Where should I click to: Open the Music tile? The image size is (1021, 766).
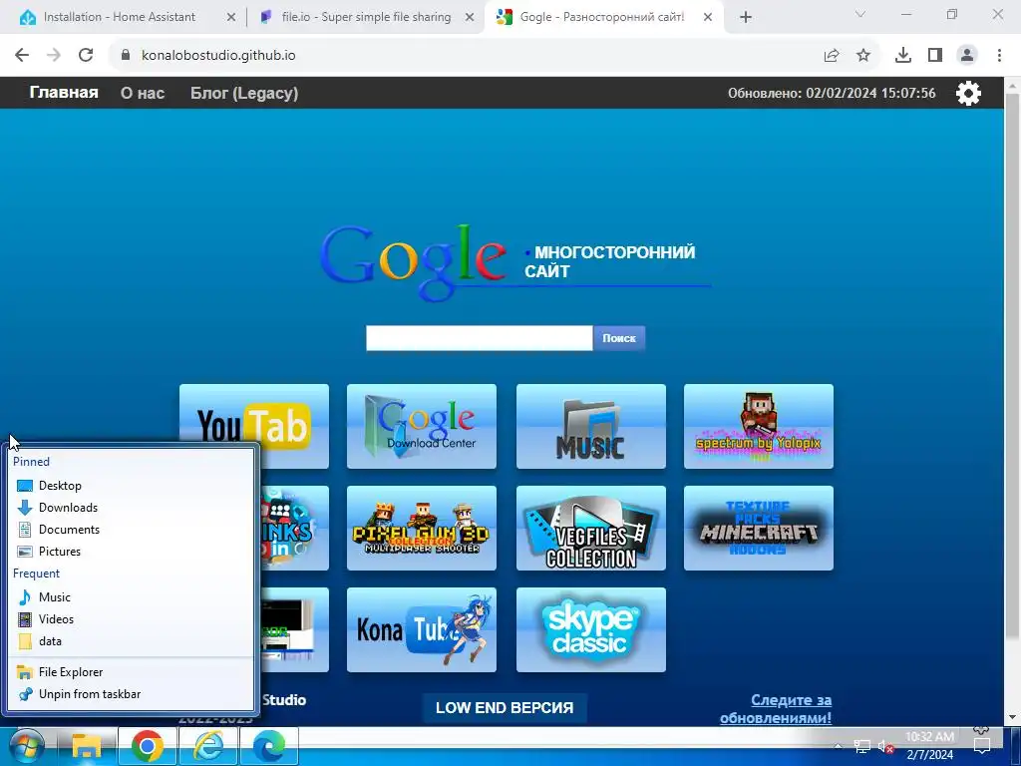coord(590,426)
